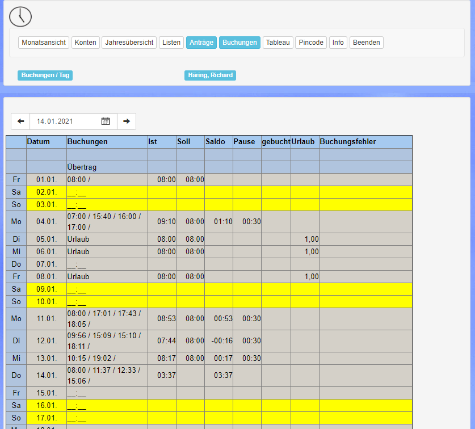Viewport: 475px width, 429px height.
Task: Open the Konten page
Action: pos(86,43)
